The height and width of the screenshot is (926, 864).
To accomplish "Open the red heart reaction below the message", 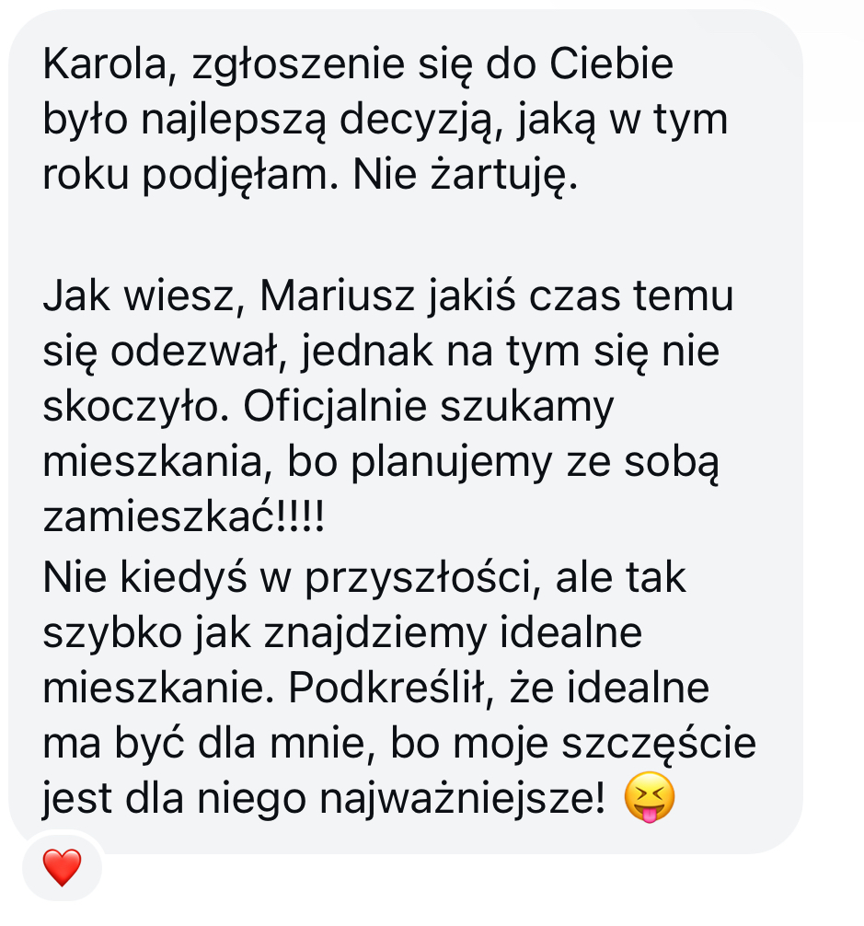I will pyautogui.click(x=62, y=867).
